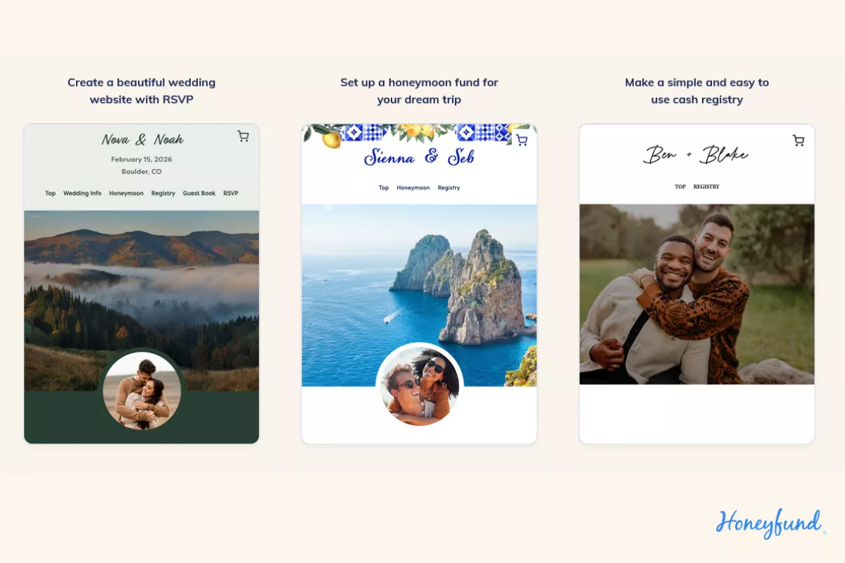Click the Honeyfund logo
Image resolution: width=845 pixels, height=563 pixels.
(768, 523)
